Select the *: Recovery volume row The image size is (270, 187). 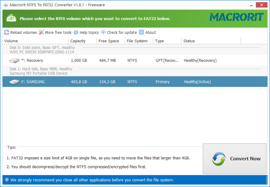tap(135, 61)
